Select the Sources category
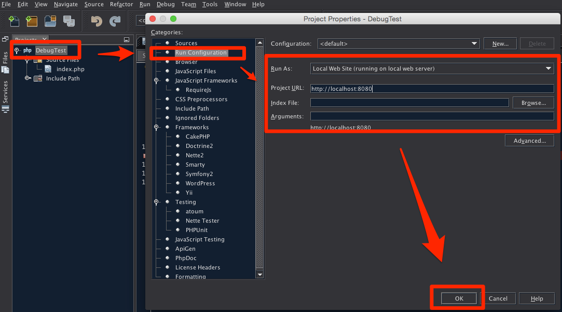The width and height of the screenshot is (562, 312). point(186,43)
